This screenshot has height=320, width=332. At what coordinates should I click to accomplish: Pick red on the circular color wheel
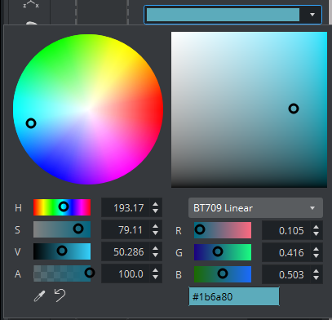pyautogui.click(x=159, y=109)
